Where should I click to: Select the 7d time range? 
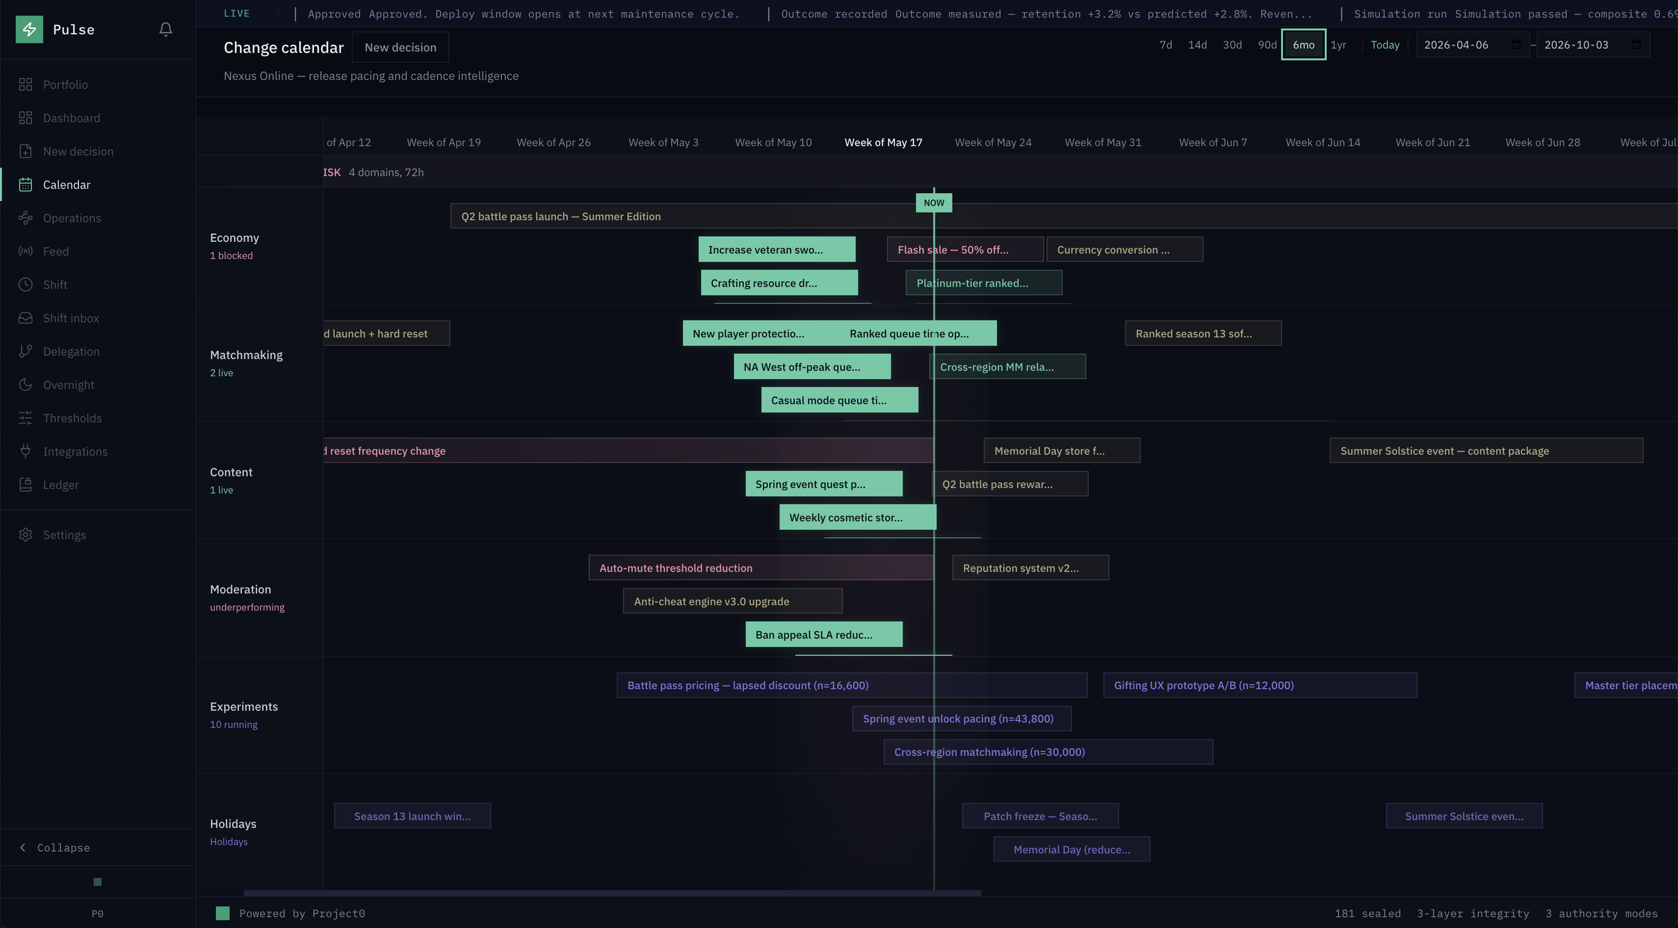pyautogui.click(x=1166, y=45)
